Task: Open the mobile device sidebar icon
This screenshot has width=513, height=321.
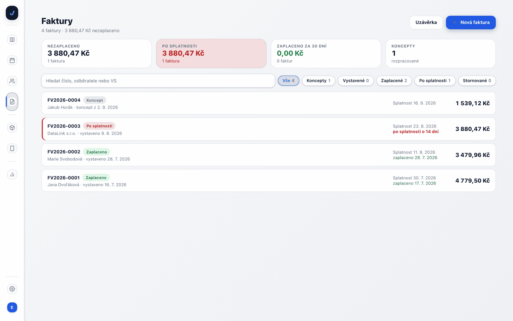Action: pyautogui.click(x=12, y=148)
